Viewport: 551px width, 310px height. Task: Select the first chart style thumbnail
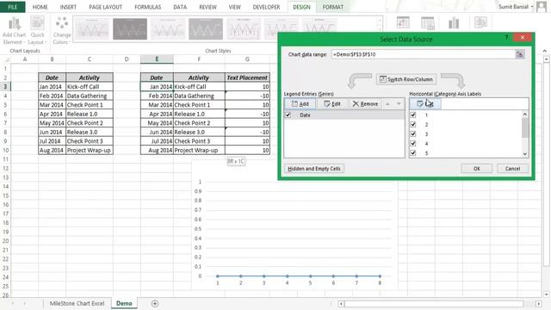pyautogui.click(x=92, y=28)
